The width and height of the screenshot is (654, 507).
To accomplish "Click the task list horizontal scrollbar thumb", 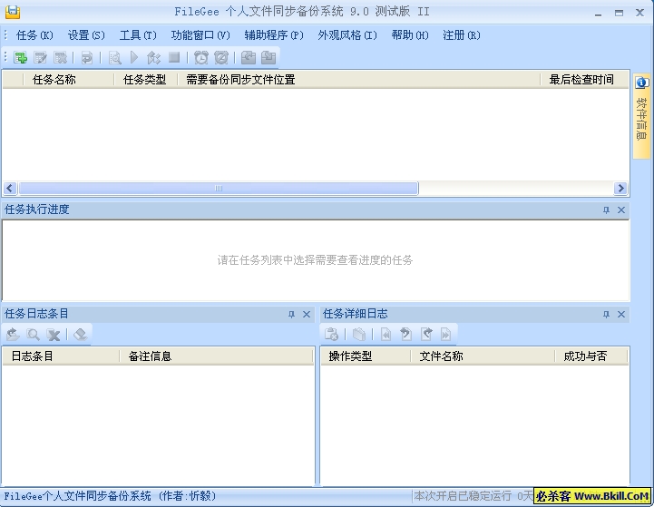I will coord(218,189).
